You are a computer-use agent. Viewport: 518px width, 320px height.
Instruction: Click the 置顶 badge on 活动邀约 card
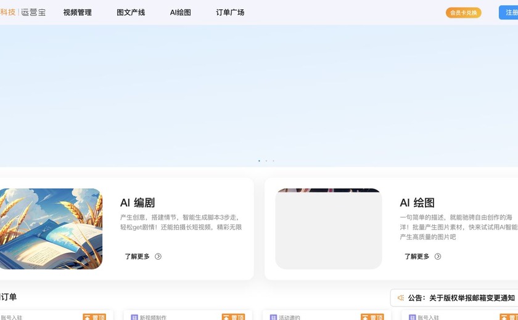pos(372,317)
